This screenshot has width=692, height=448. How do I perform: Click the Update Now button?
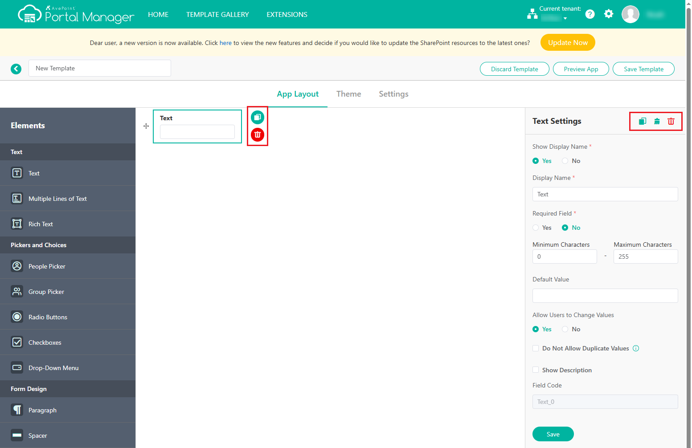tap(568, 43)
